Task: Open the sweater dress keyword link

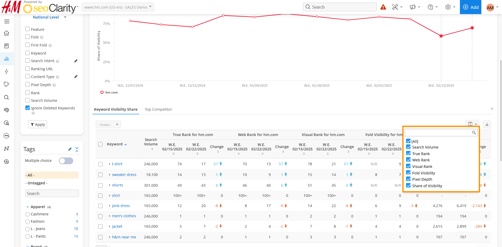Action: click(124, 175)
